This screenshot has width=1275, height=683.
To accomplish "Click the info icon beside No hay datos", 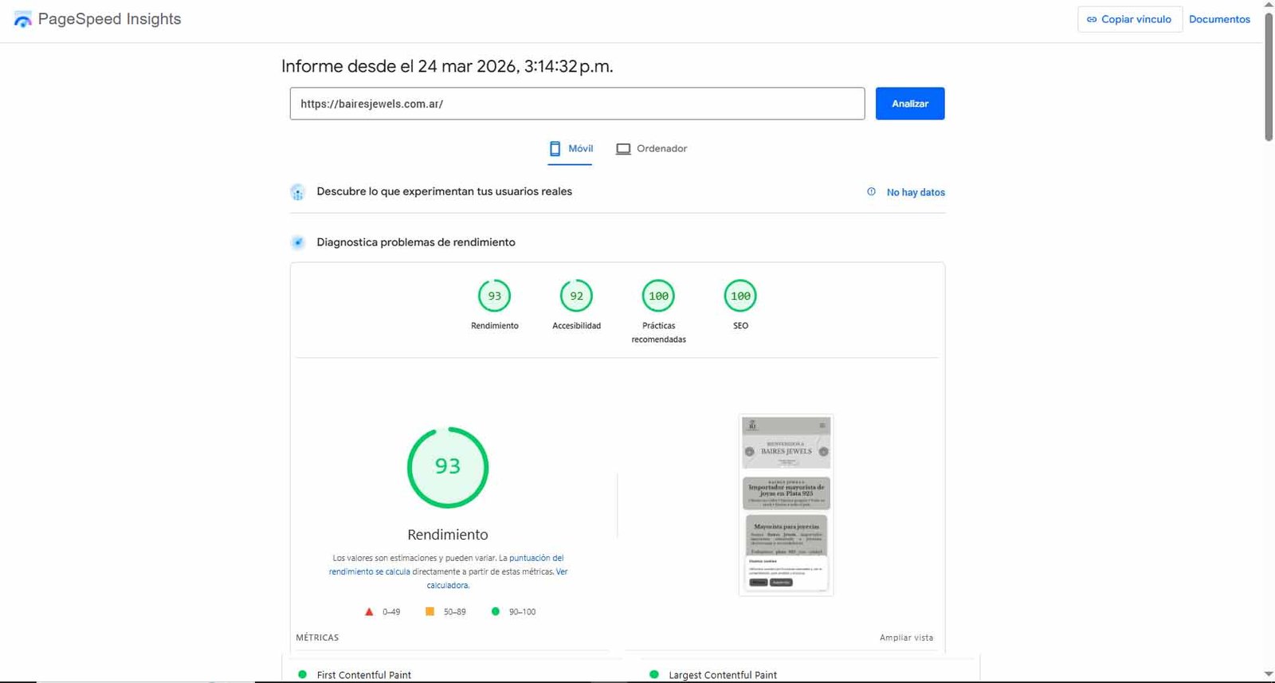I will (871, 192).
